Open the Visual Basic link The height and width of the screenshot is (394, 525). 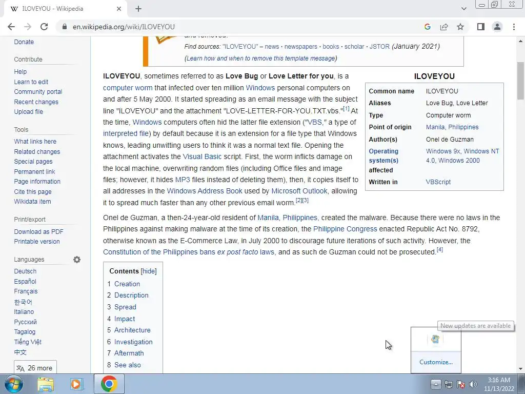[x=202, y=156]
